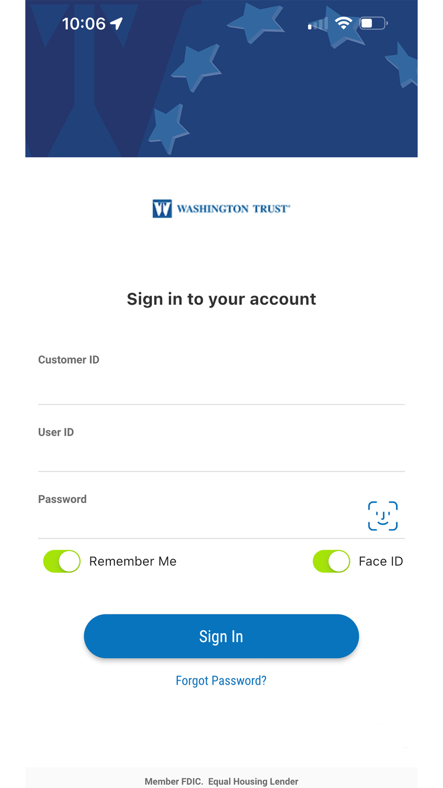Viewport: 443px width, 788px height.
Task: Click the Sign in to your account heading
Action: coord(221,299)
